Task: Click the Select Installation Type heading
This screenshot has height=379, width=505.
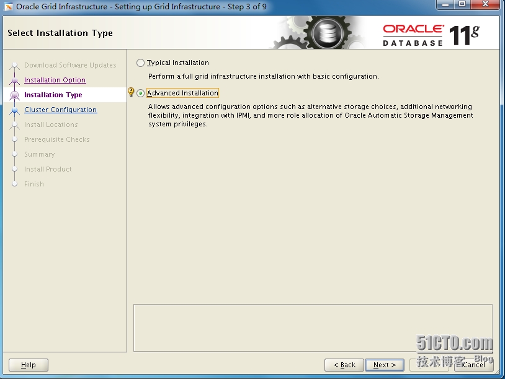Action: 60,33
